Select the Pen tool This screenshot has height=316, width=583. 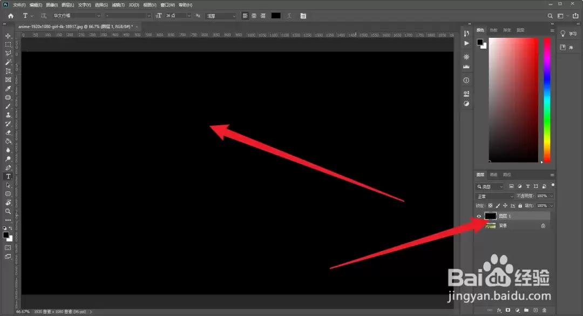click(x=8, y=167)
